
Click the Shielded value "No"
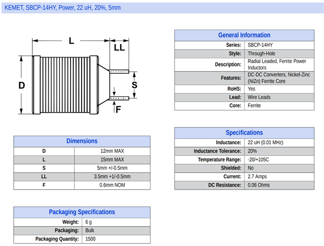tap(250, 168)
